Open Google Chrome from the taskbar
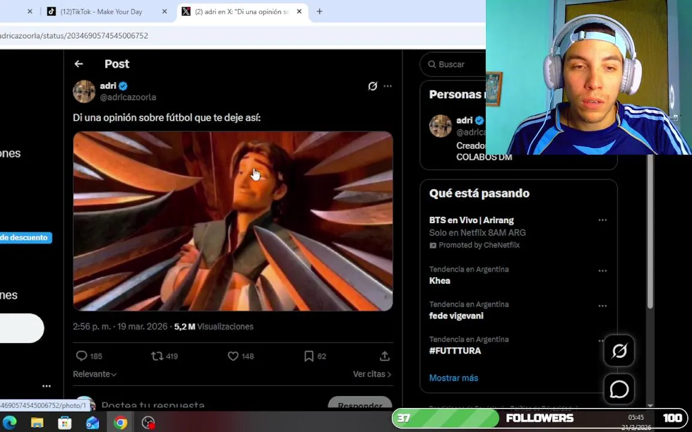 pyautogui.click(x=120, y=422)
